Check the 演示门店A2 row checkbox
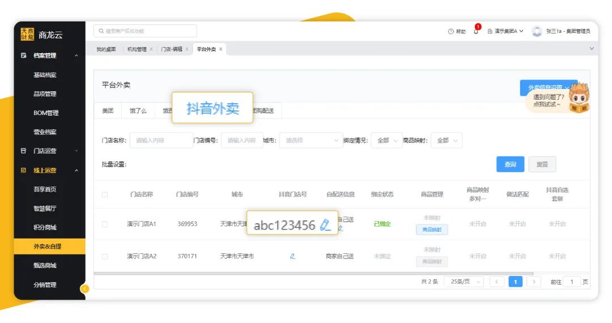The image size is (612, 323). [105, 256]
